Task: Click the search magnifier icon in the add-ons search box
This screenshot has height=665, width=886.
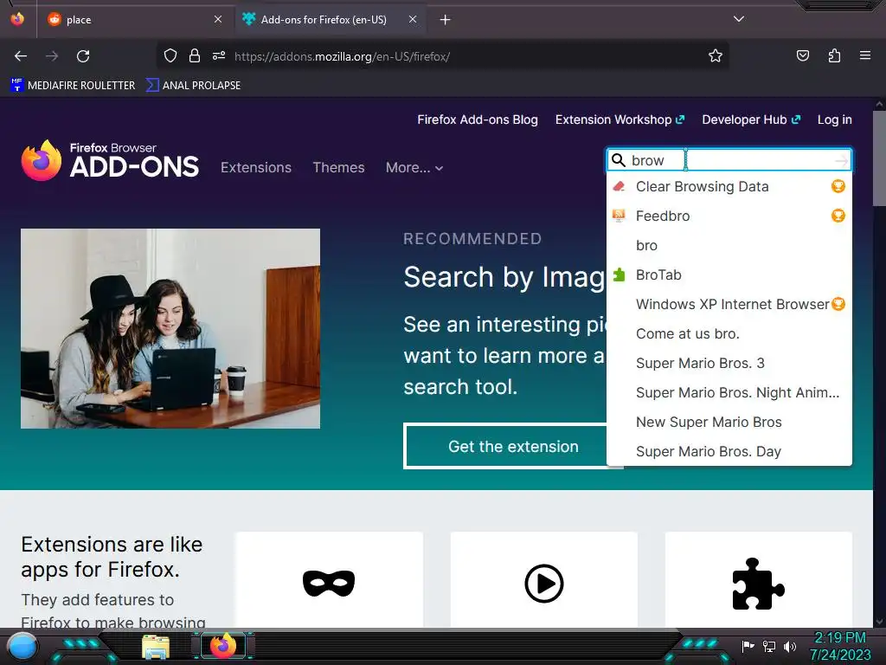Action: (x=619, y=160)
